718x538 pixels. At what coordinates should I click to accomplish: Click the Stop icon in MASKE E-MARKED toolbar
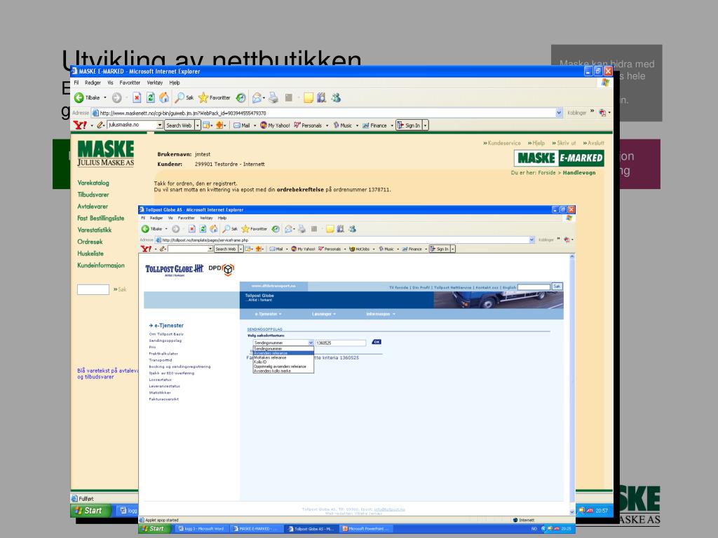point(137,97)
